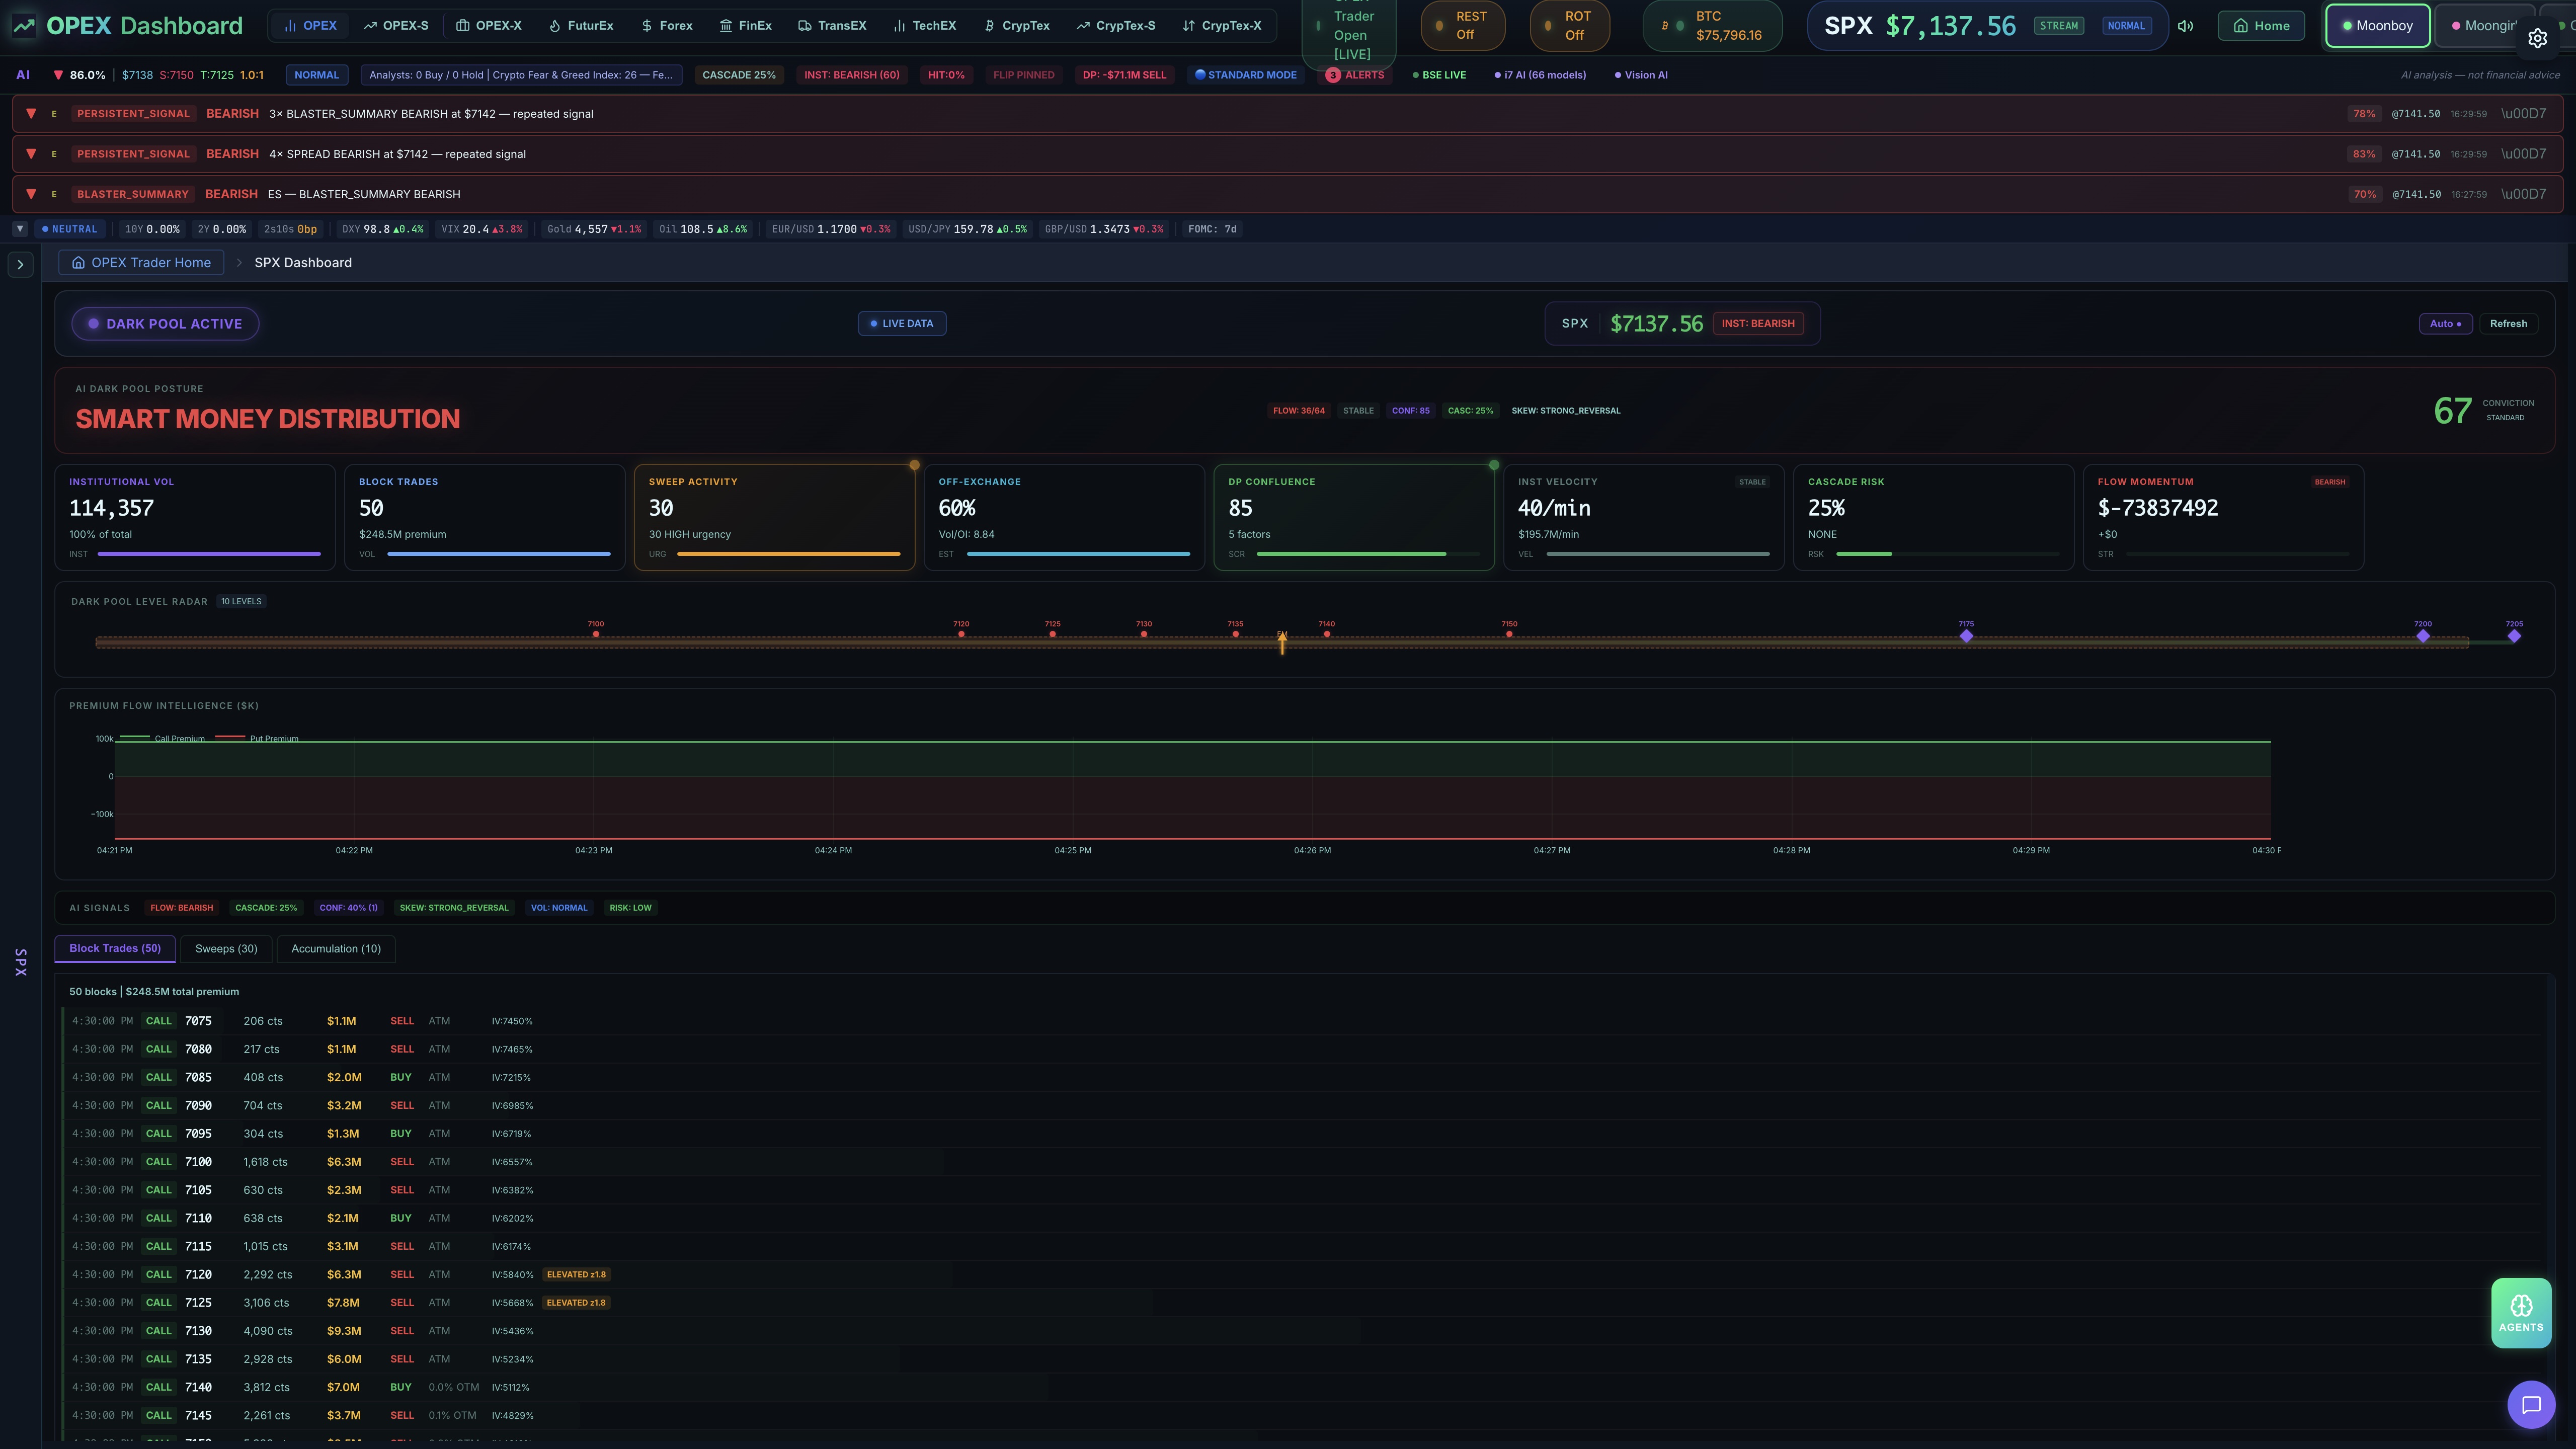Image resolution: width=2576 pixels, height=1449 pixels.
Task: Dismiss the 78% BLASTER_SUMMARY repeated alert
Action: 2523,114
